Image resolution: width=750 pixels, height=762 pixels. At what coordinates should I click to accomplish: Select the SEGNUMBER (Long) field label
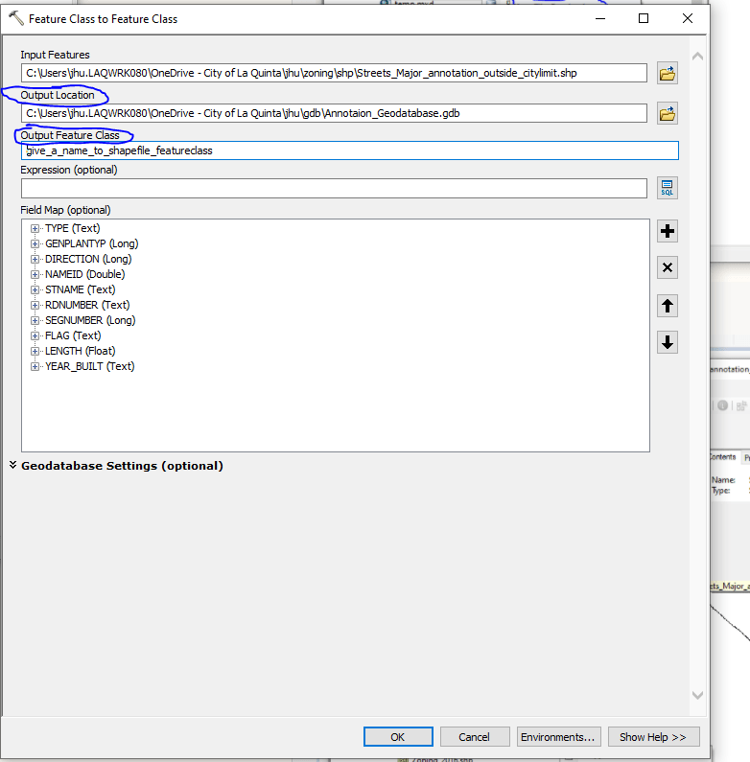[x=90, y=320]
